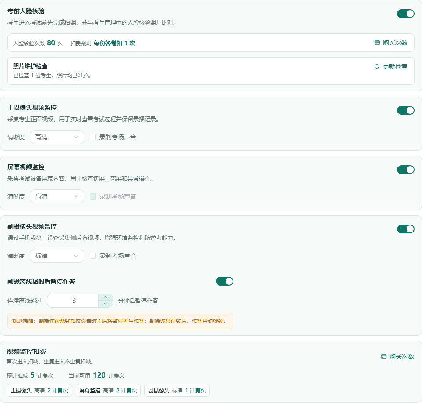Screen dimensions: 422x403
Task: Click the orange 规则提醒 notice
Action: click(120, 321)
